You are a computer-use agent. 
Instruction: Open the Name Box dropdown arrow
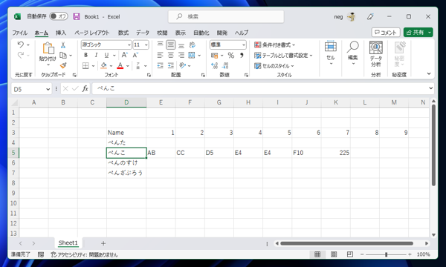coord(48,89)
